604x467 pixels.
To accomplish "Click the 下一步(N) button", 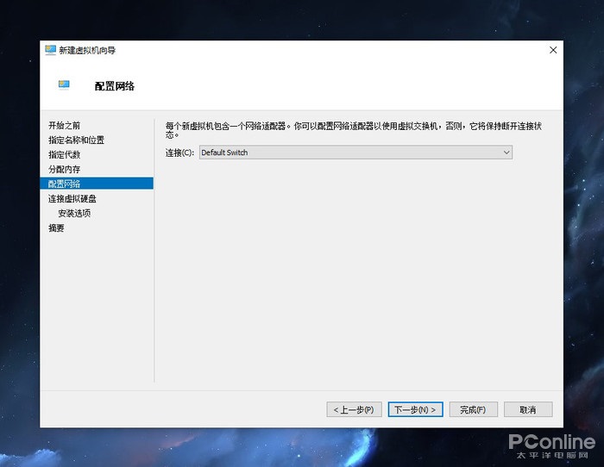I will [x=415, y=409].
